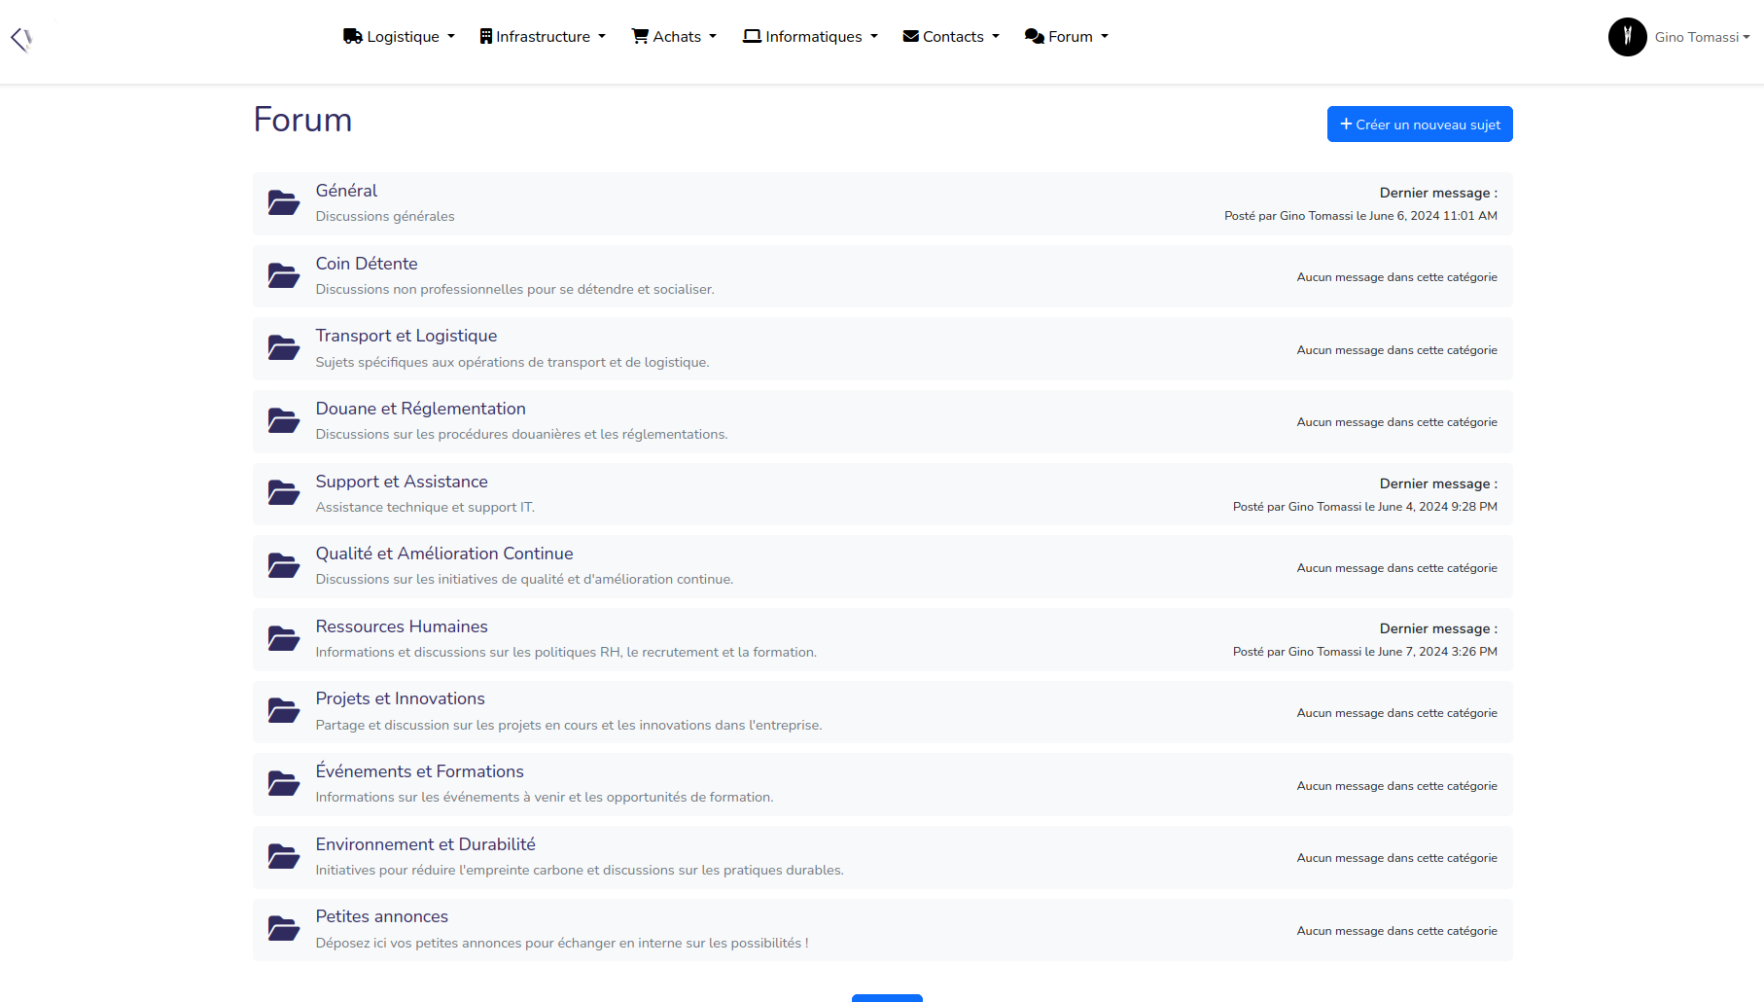Click the folder icon beside Support et Assistance

point(283,494)
